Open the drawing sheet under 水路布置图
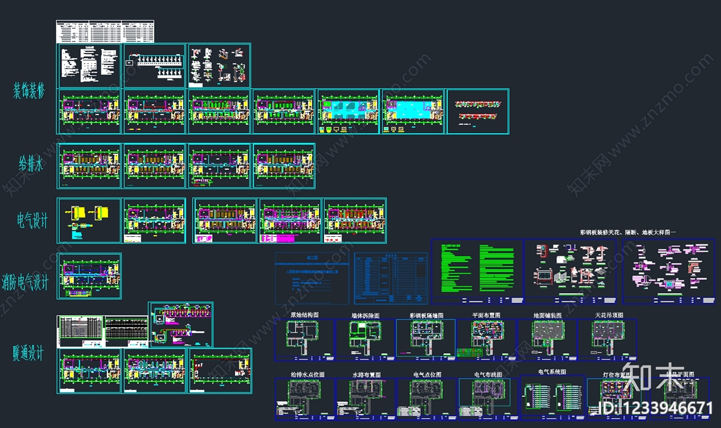721x428 pixels. point(366,399)
